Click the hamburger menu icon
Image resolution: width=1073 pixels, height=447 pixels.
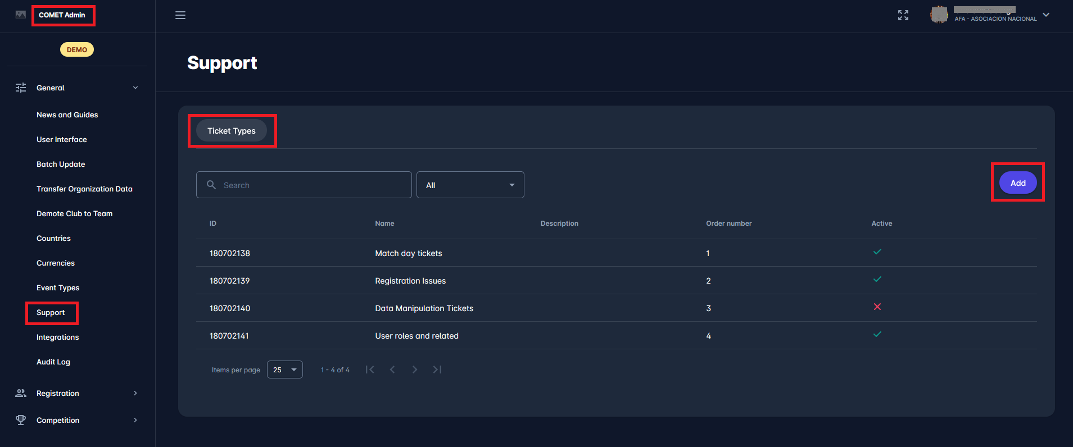click(180, 15)
